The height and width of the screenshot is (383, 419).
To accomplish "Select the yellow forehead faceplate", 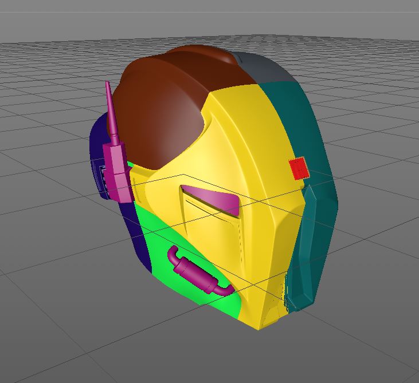I will coord(241,125).
